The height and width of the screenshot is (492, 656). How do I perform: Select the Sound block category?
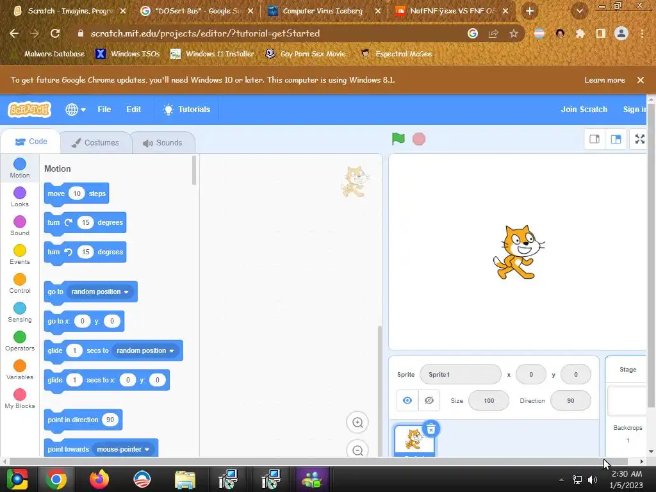[20, 226]
